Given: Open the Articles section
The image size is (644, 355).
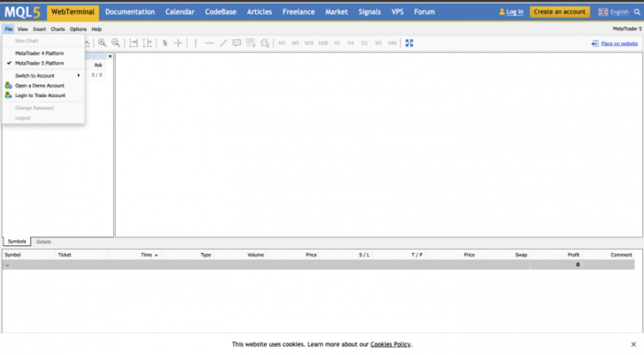Looking at the screenshot, I should [260, 12].
